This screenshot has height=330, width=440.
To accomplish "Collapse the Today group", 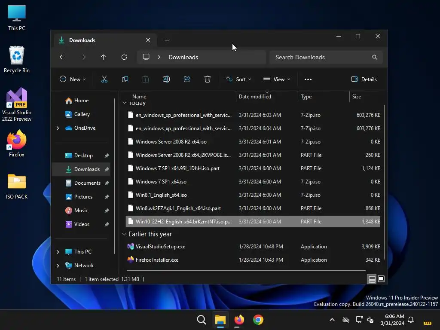I will pos(124,103).
